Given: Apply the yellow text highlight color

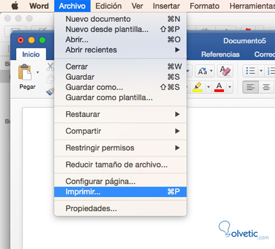Looking at the screenshot, I should 198,87.
